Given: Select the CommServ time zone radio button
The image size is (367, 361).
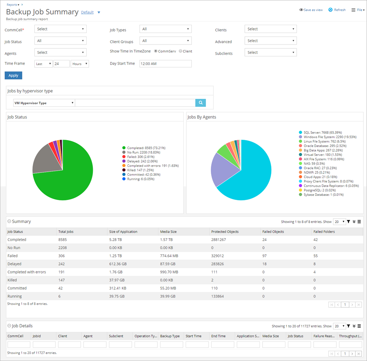Looking at the screenshot, I should [155, 51].
